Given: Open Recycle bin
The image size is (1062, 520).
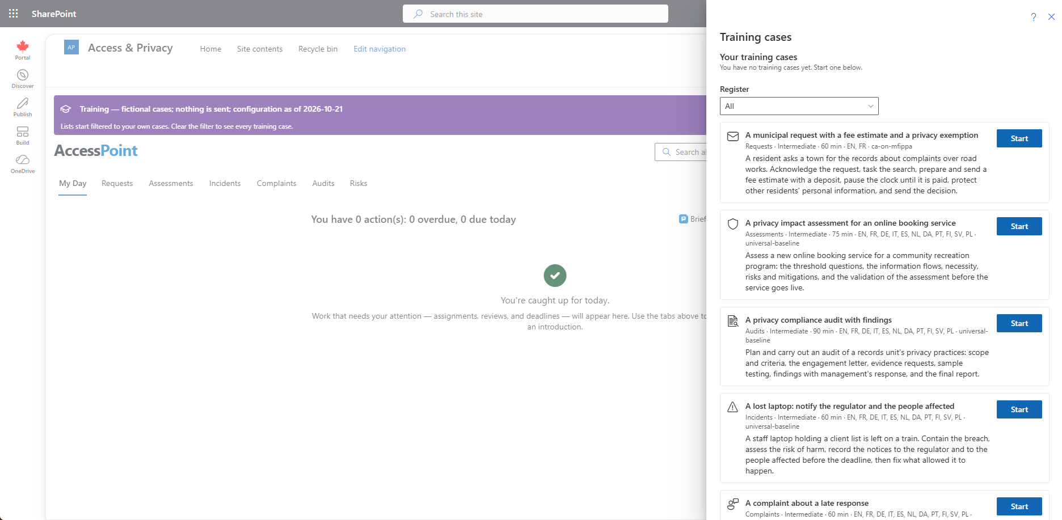Looking at the screenshot, I should tap(318, 49).
